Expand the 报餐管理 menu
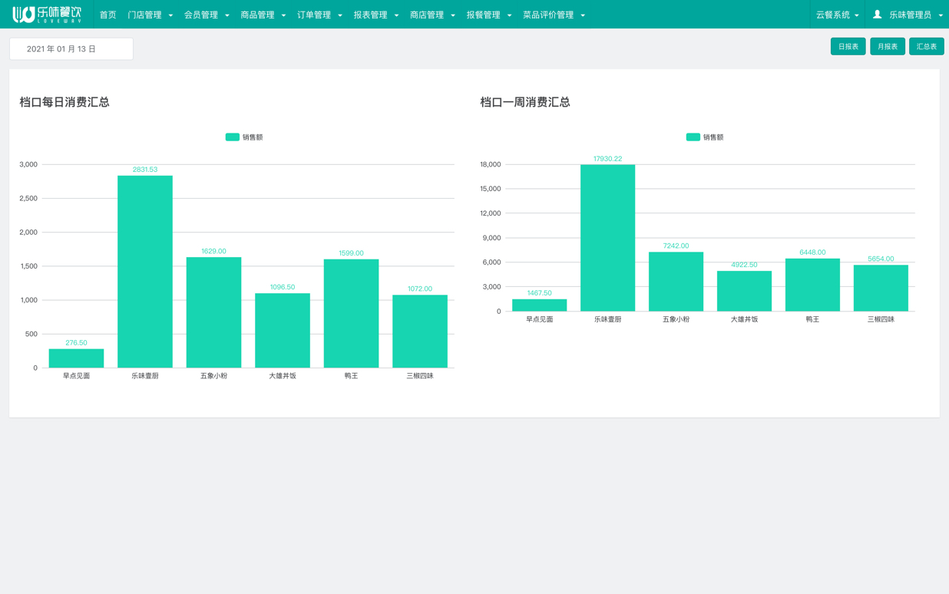Image resolution: width=949 pixels, height=594 pixels. (x=489, y=15)
